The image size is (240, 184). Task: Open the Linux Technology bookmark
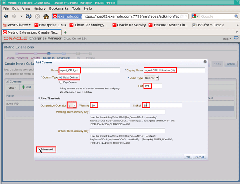[x=89, y=25]
